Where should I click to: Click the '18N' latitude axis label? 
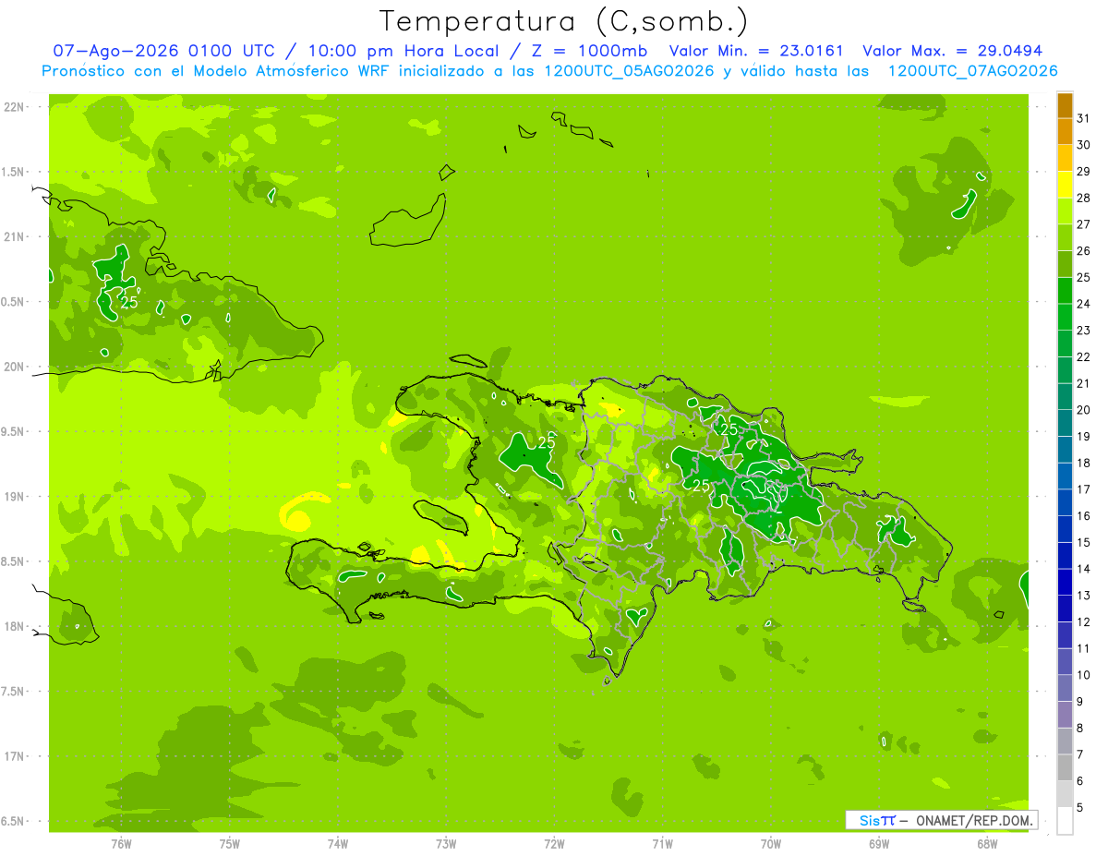pos(16,627)
